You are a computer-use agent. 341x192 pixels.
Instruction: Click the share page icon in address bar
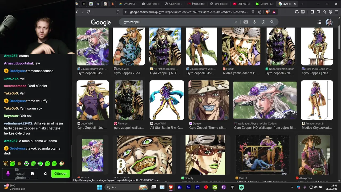[260, 12]
